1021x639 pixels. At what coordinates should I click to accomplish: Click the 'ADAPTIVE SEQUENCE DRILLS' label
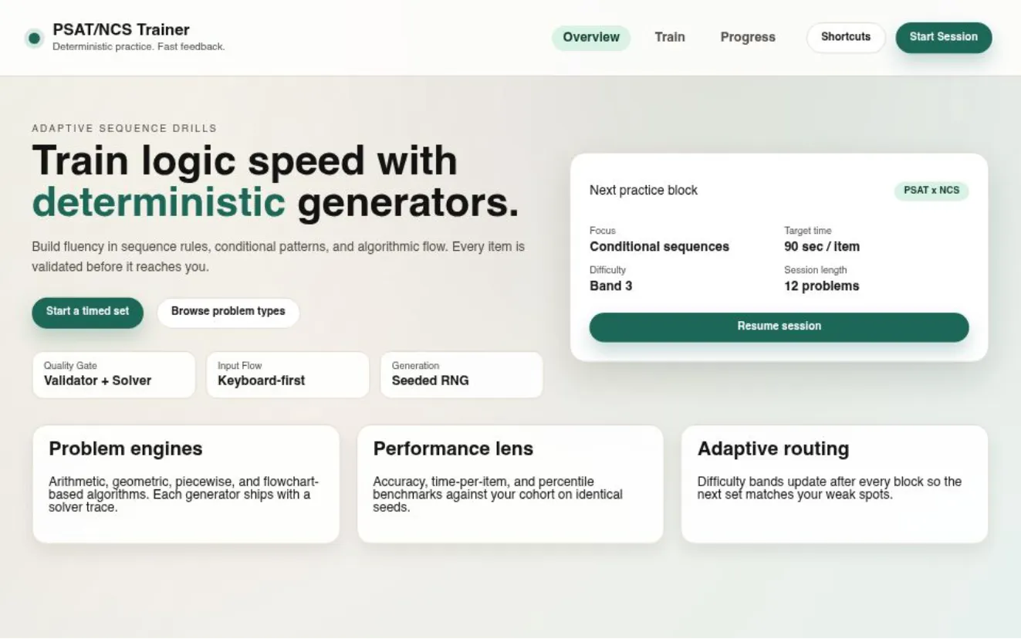point(124,129)
